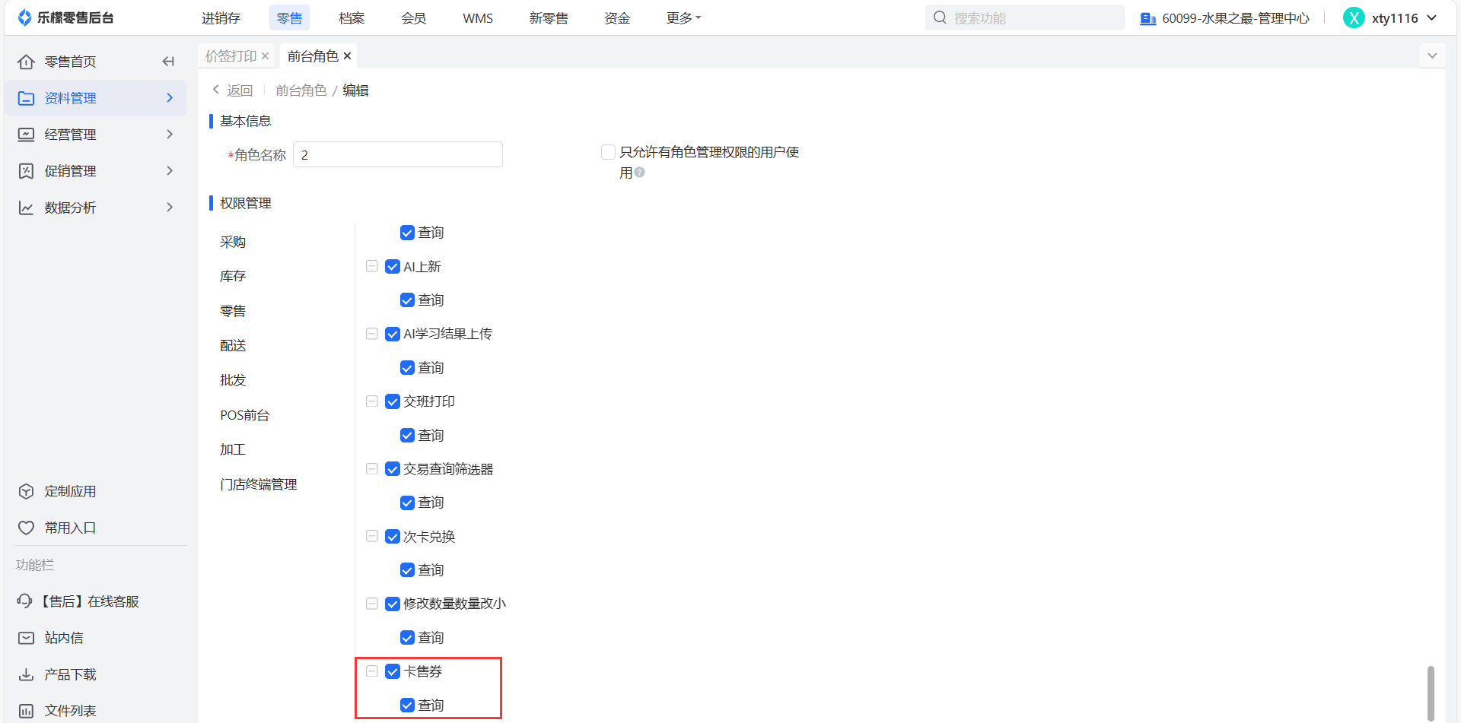1461x723 pixels.
Task: Click the help icon after 用
Action: click(640, 173)
